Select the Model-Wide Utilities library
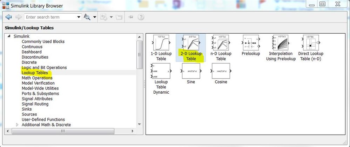Viewport: 350px width, 147px height. (x=40, y=88)
